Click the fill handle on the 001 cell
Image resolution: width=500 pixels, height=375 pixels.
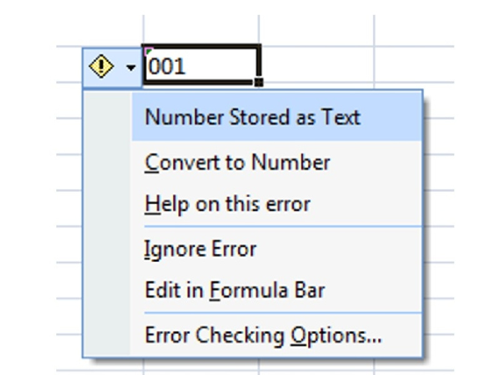coord(259,82)
